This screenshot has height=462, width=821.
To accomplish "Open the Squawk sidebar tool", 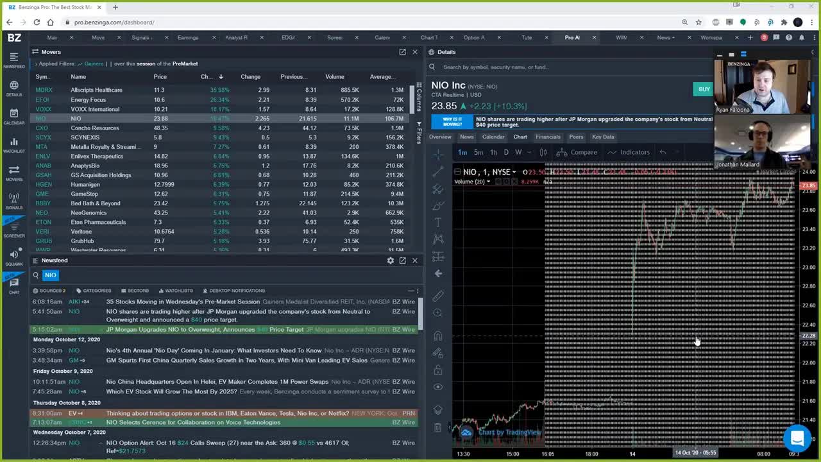I will point(14,257).
